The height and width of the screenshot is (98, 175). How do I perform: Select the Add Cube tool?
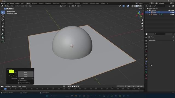[3, 41]
